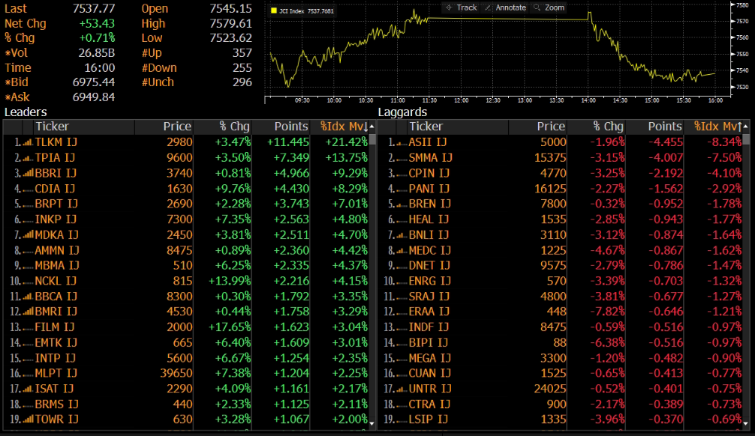
Task: Click the BRMS IJ ticker
Action: 56,405
